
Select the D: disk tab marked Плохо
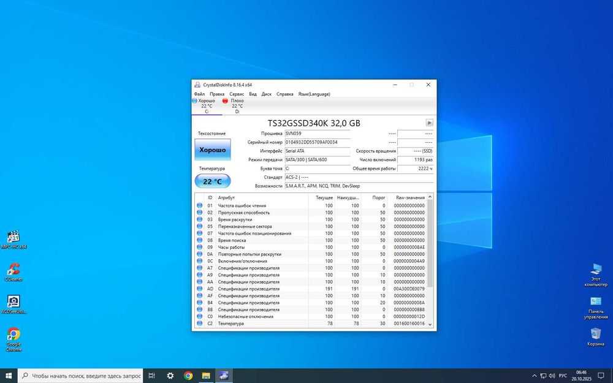pos(237,106)
